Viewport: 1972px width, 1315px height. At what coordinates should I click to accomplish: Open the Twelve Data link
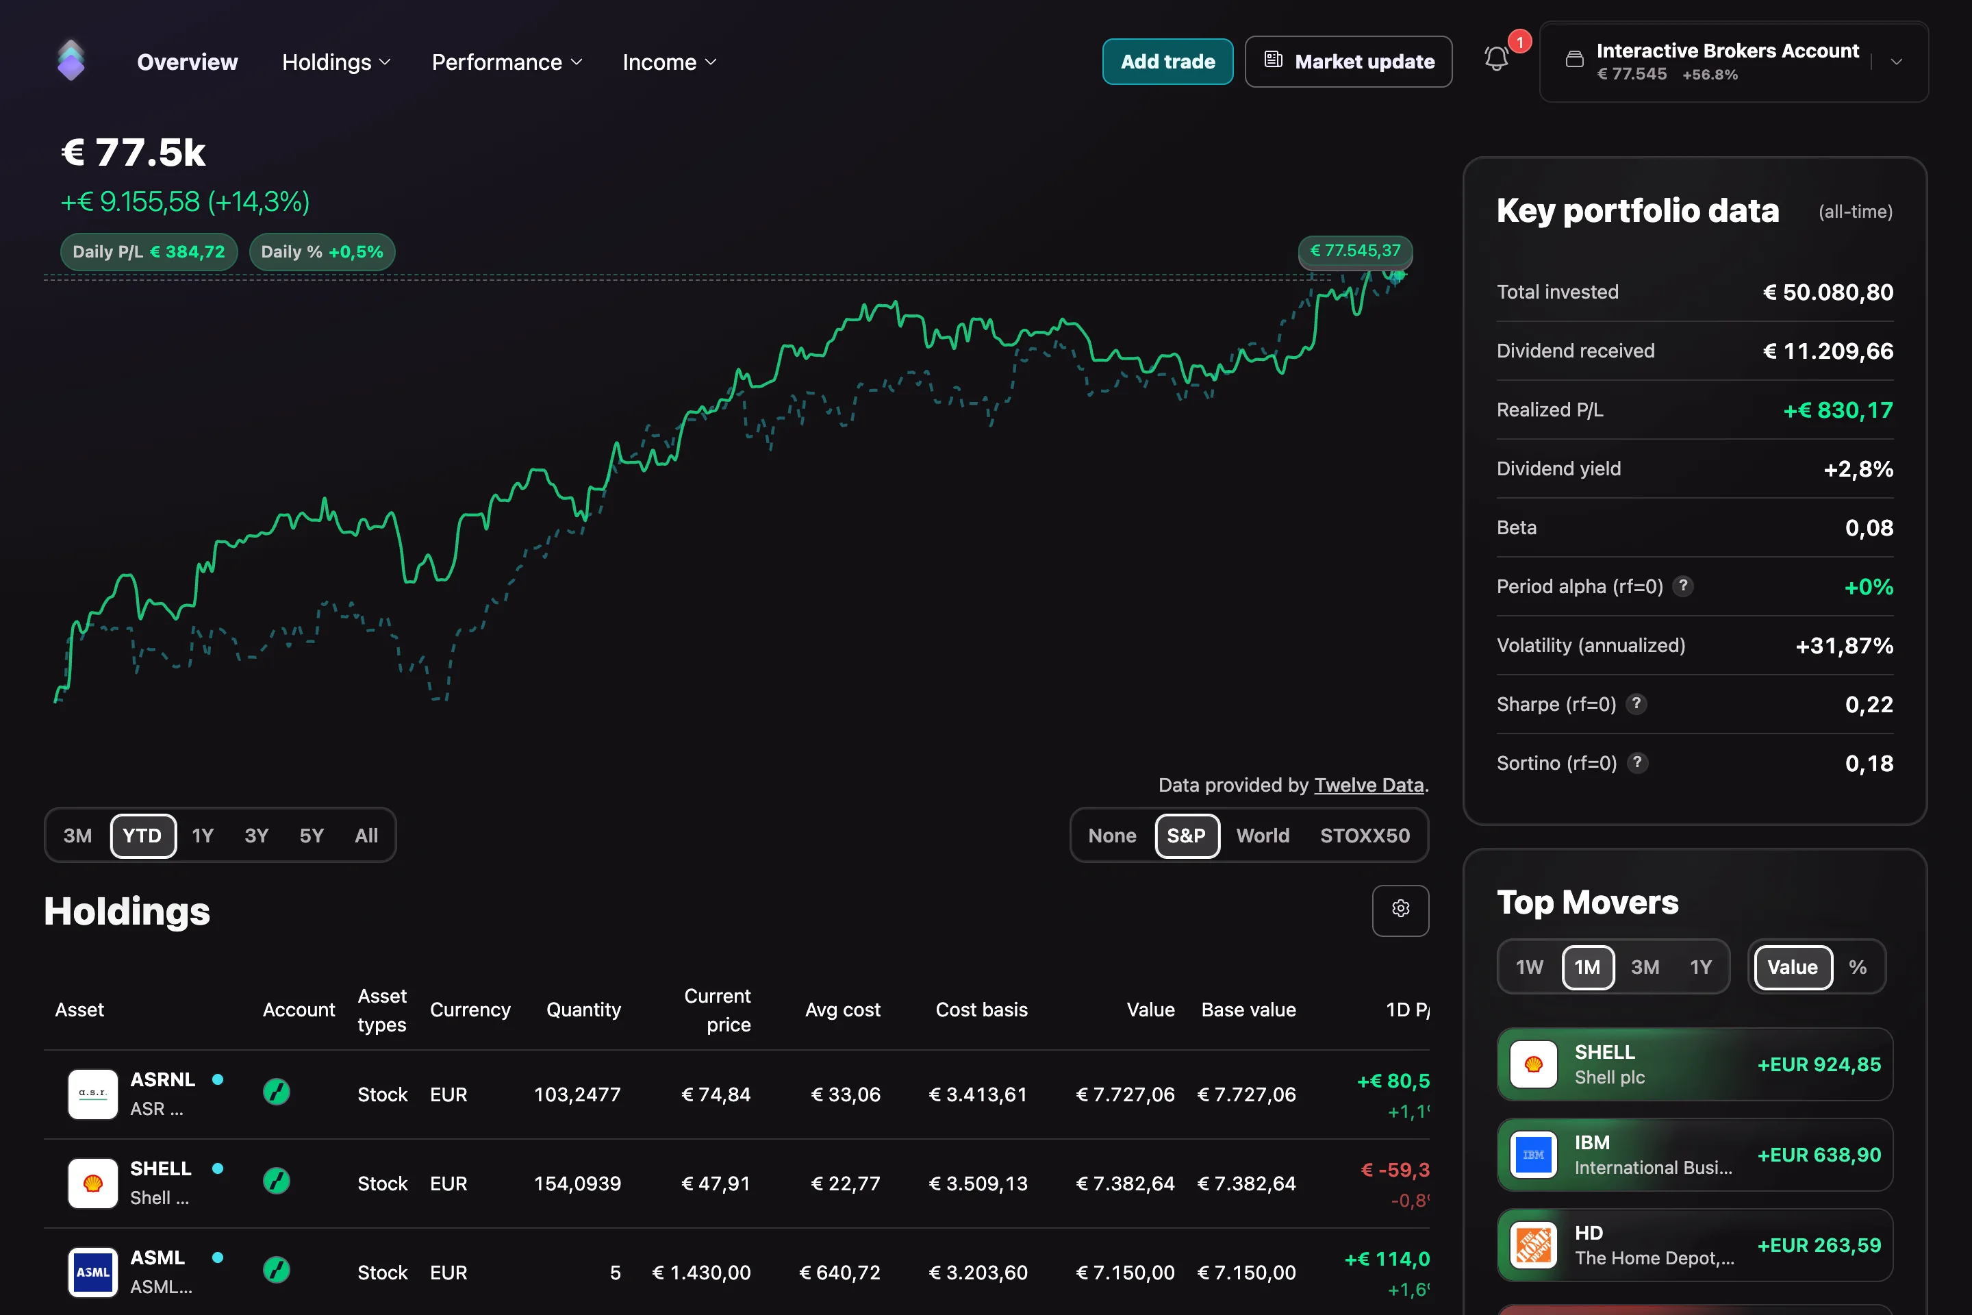(1368, 785)
